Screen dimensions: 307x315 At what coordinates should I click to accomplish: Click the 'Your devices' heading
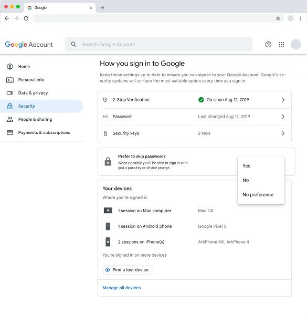117,188
